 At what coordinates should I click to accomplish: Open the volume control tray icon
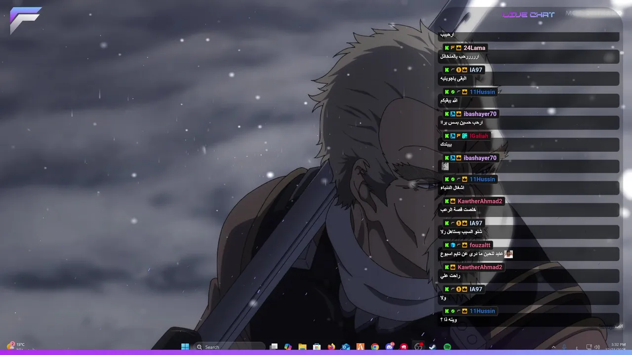[x=597, y=347]
